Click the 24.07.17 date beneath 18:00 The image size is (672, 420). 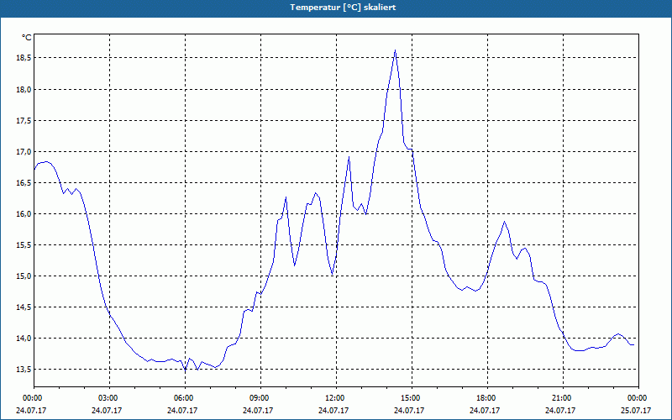tap(485, 411)
